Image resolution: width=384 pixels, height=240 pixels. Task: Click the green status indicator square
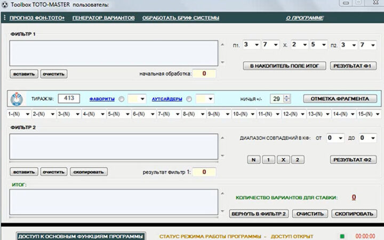point(342,236)
